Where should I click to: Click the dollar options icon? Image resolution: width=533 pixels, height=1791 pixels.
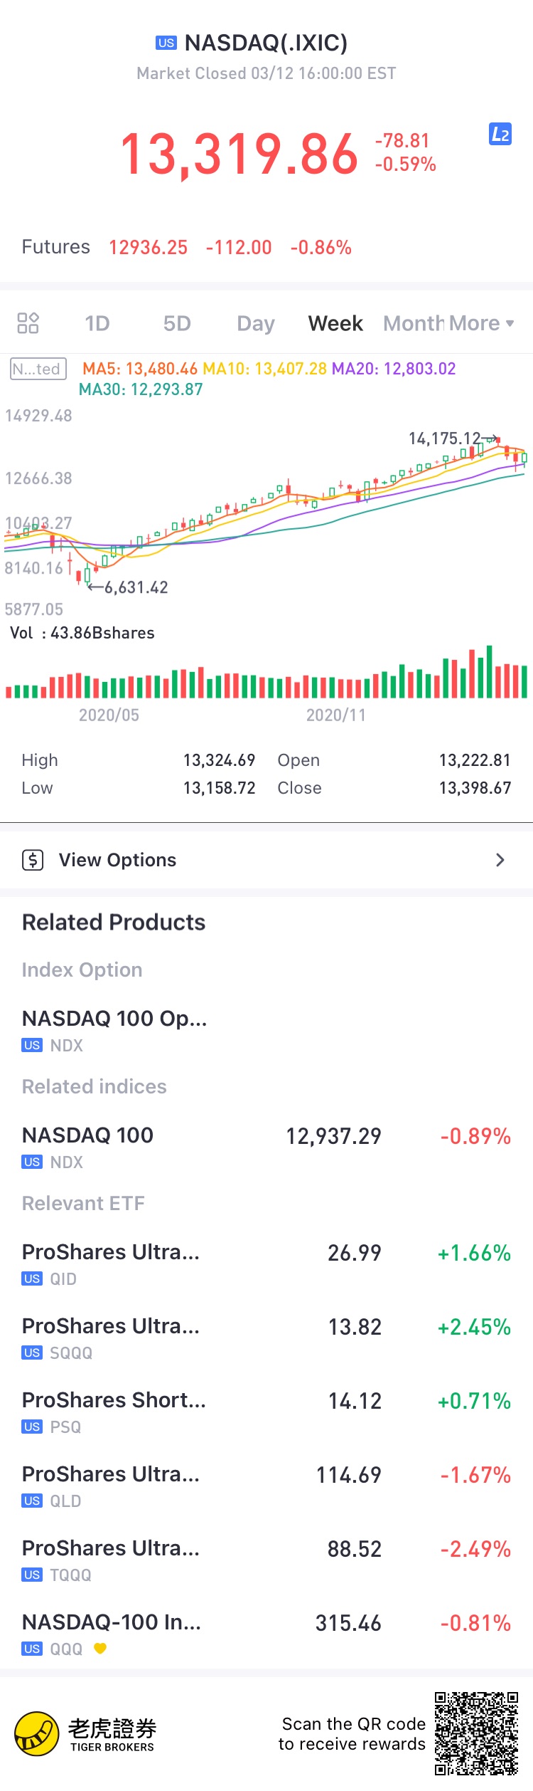tap(33, 860)
